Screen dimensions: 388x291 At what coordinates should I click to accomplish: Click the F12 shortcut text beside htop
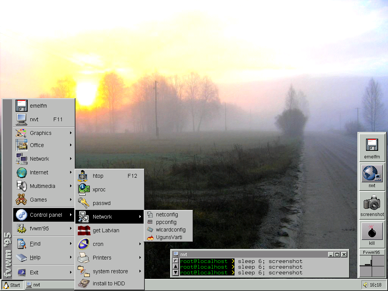click(x=132, y=176)
